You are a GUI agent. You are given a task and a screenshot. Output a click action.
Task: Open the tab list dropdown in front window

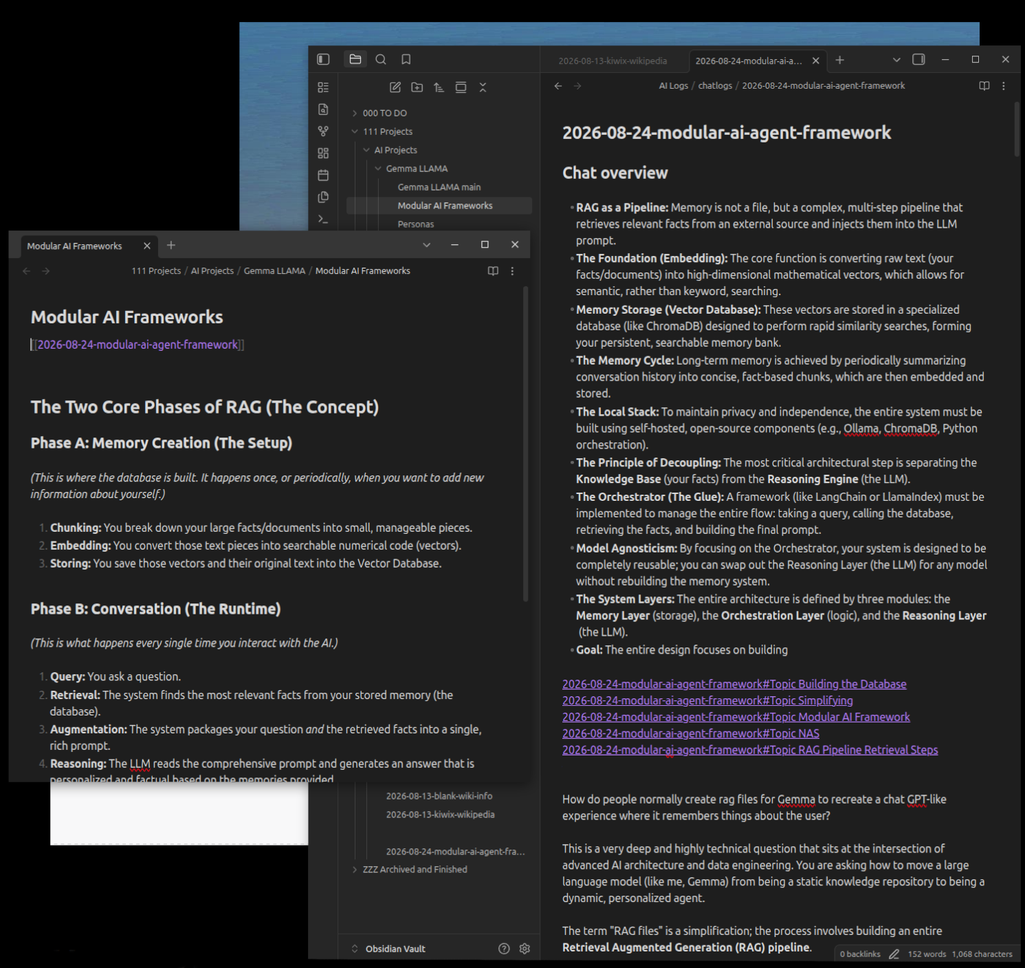[426, 245]
